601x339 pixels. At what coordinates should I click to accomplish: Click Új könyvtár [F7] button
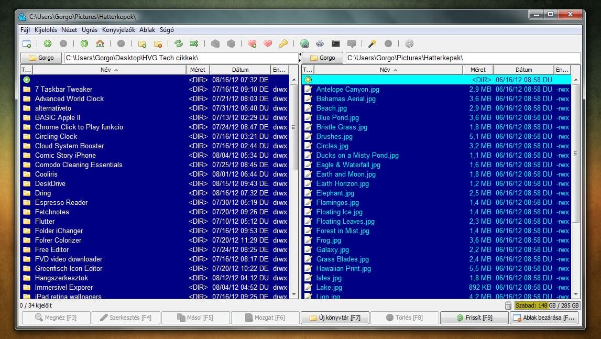click(335, 318)
